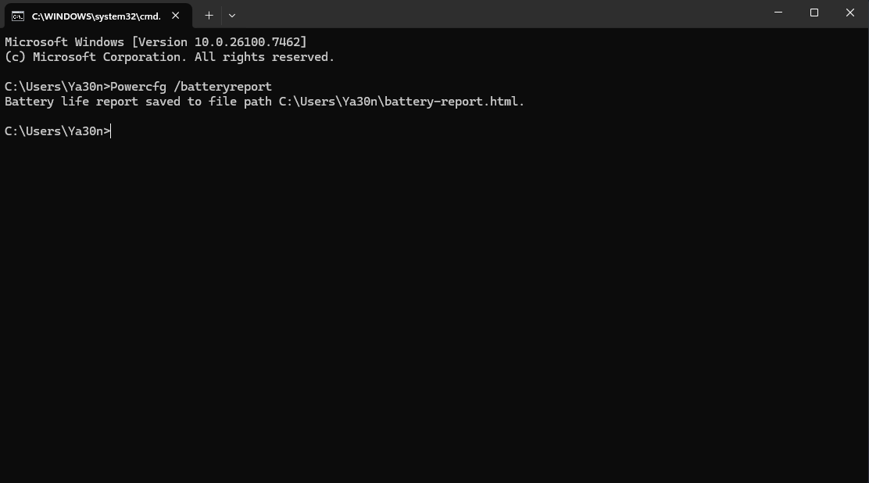
Task: Open a new terminal tab
Action: tap(209, 15)
